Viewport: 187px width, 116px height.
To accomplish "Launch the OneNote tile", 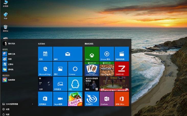I will tap(107, 99).
